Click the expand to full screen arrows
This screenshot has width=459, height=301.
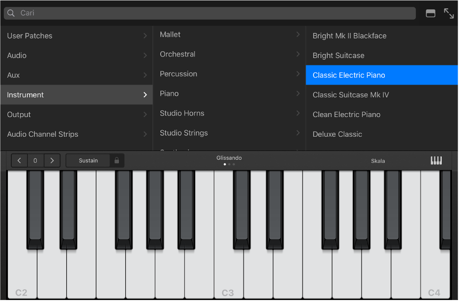(449, 13)
